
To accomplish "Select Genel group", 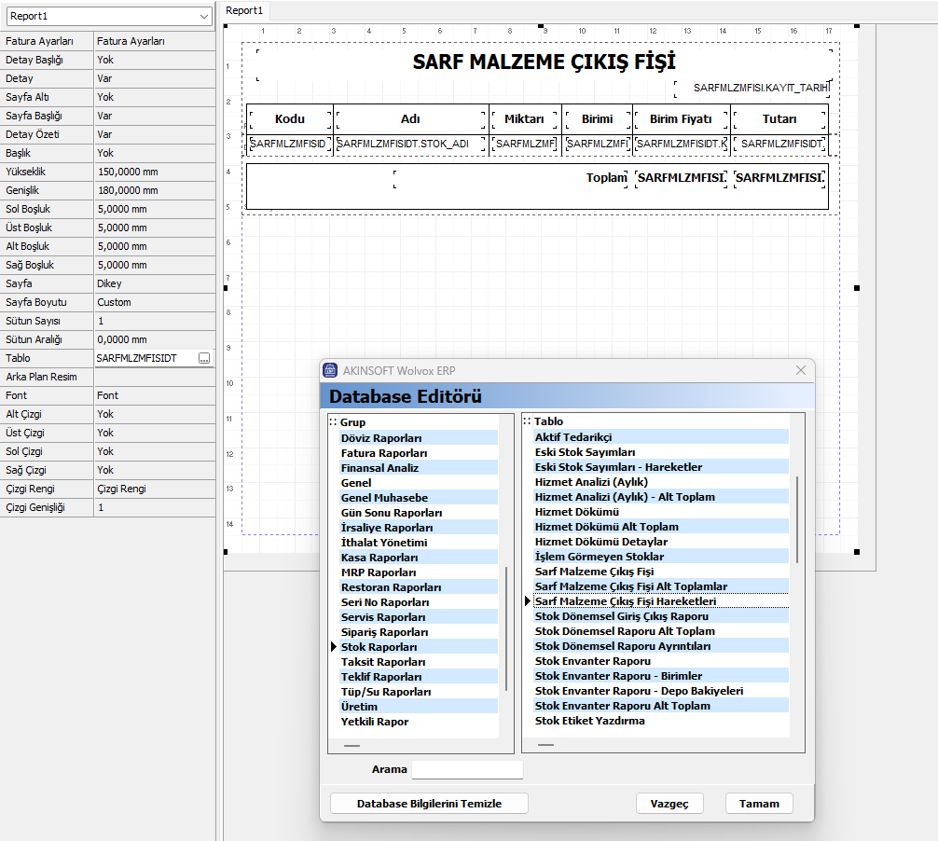I will pos(419,483).
